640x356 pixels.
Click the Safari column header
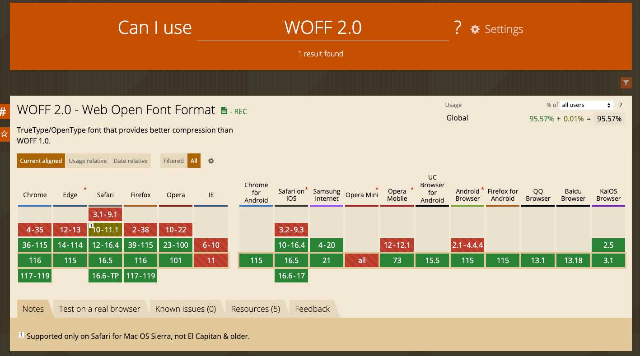pos(105,195)
